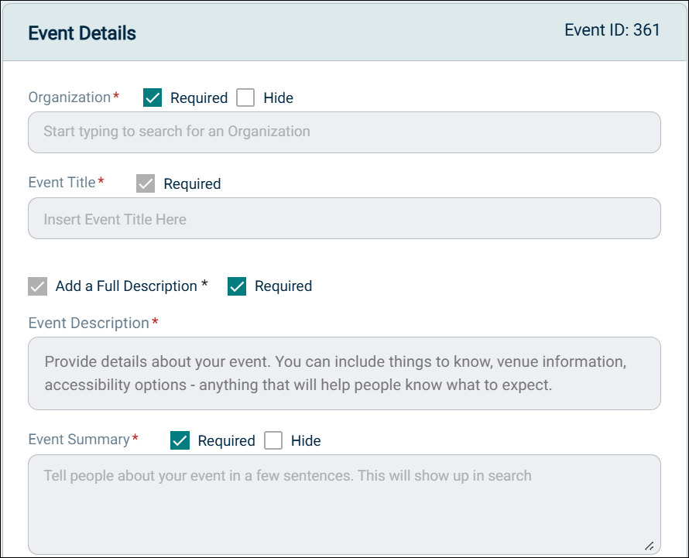Click inside the Event Summary text area

tap(344, 503)
